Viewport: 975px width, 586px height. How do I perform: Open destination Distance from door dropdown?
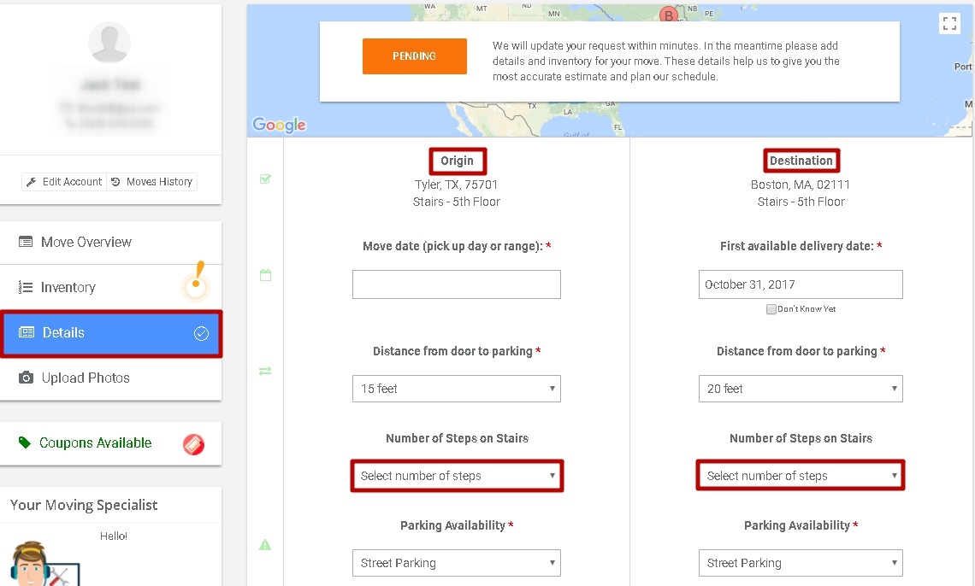point(801,389)
